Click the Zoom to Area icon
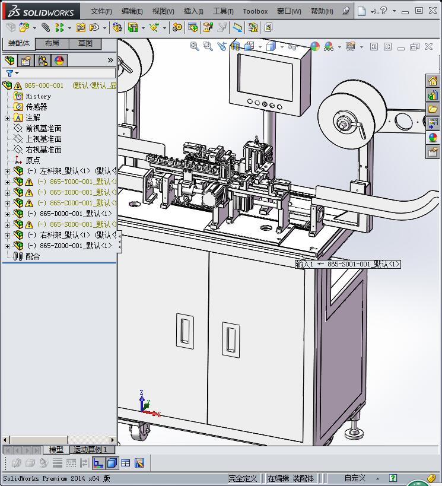The width and height of the screenshot is (442, 486). (x=208, y=46)
